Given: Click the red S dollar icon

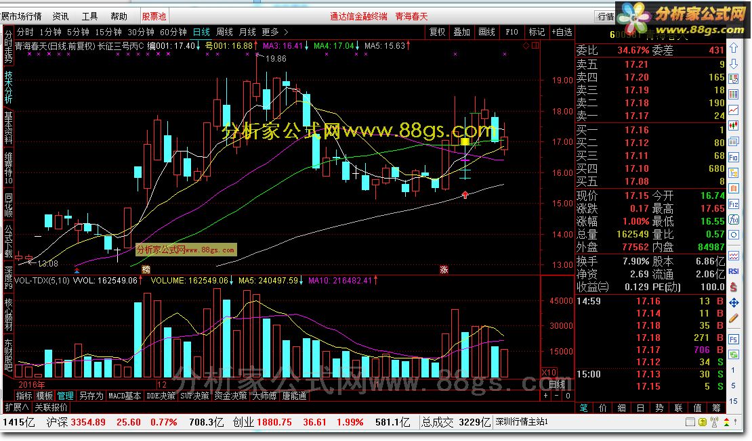Looking at the screenshot, I should click(733, 287).
